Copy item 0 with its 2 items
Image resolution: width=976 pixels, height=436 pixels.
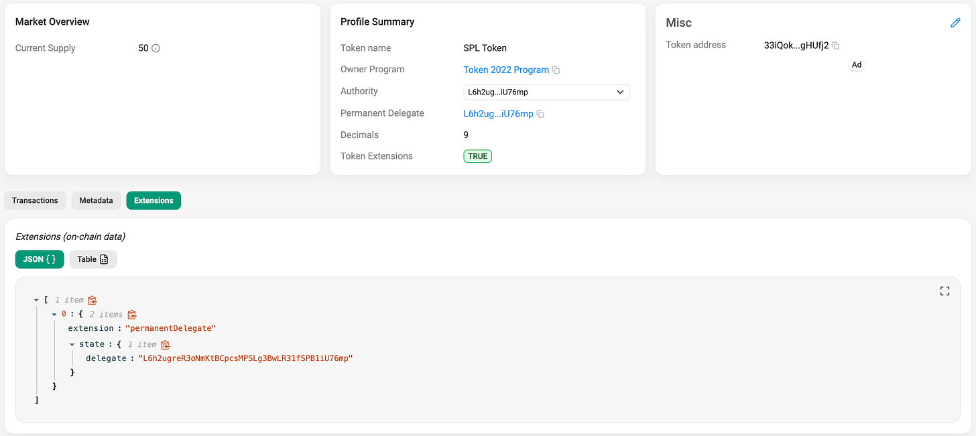point(132,314)
